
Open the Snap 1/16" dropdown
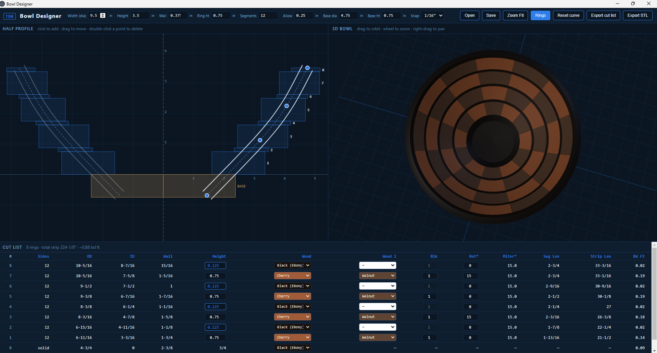(x=433, y=15)
